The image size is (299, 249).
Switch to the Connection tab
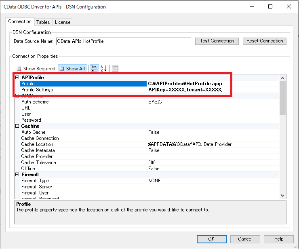(x=20, y=21)
